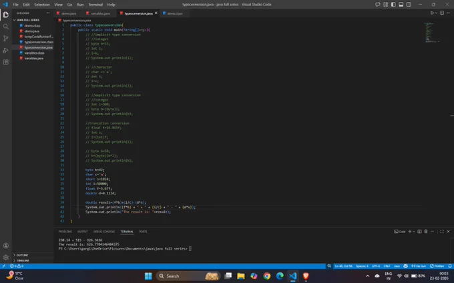The image size is (454, 283).
Task: Open the Windows Start menu
Action: pos(148,276)
